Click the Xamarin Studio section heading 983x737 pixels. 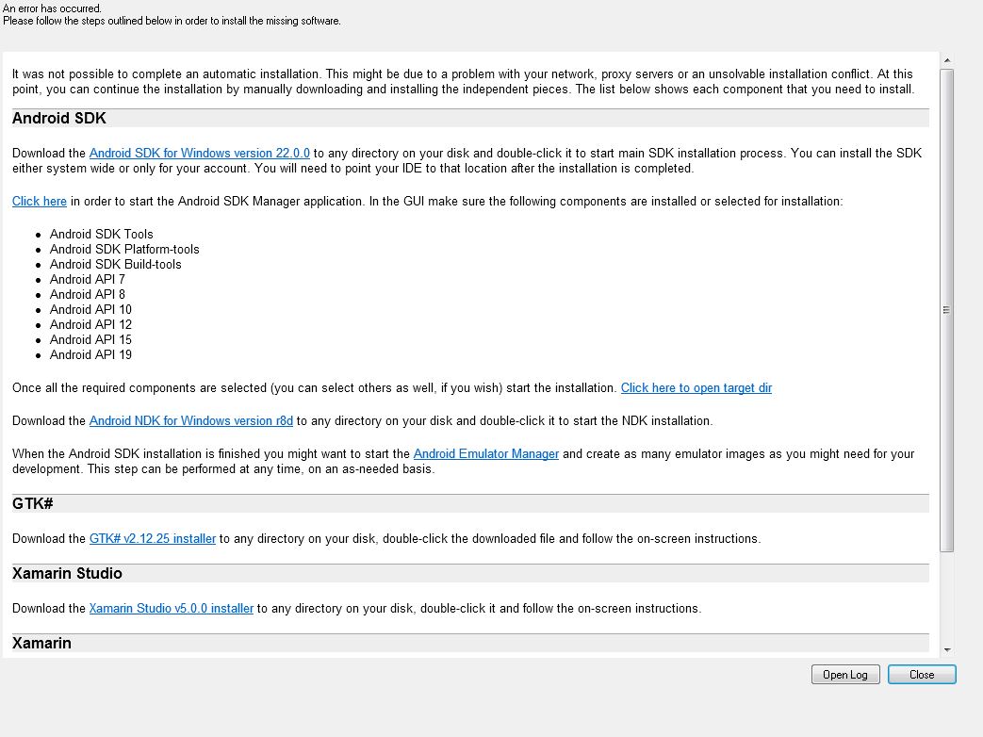point(67,573)
